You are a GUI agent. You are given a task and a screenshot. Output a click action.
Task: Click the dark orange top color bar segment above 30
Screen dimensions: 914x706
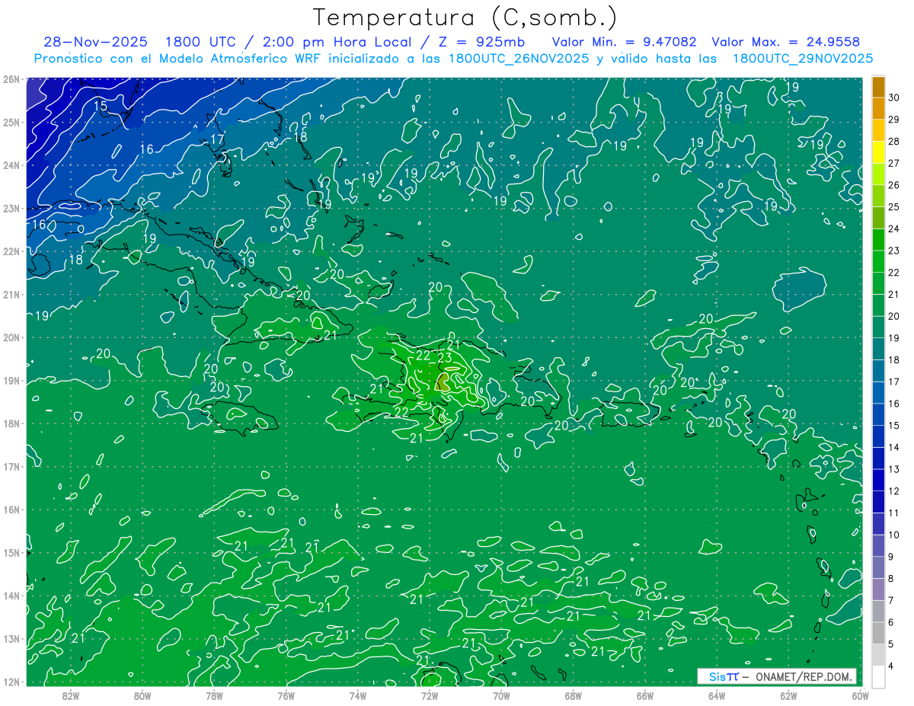tap(878, 87)
